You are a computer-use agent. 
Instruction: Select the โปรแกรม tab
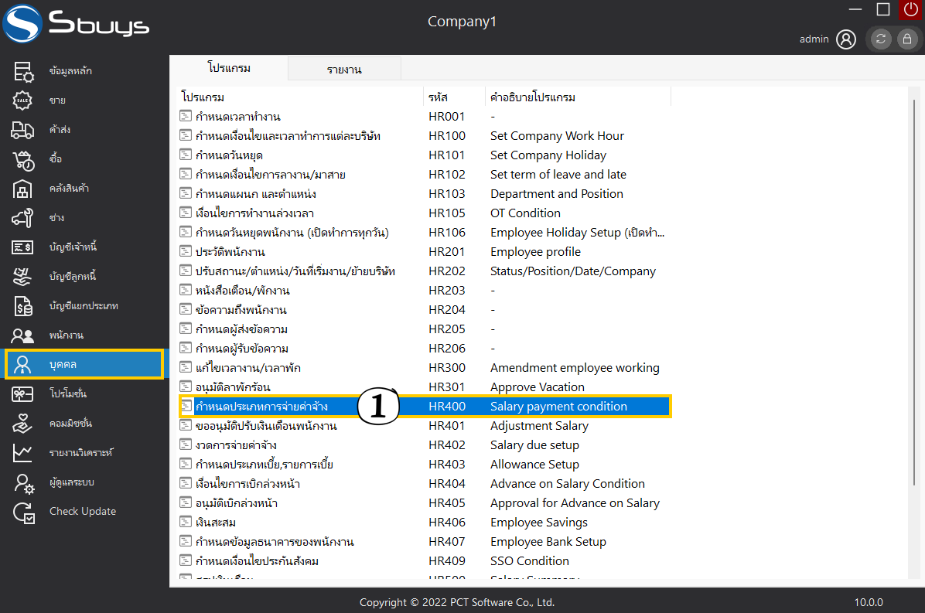(229, 68)
